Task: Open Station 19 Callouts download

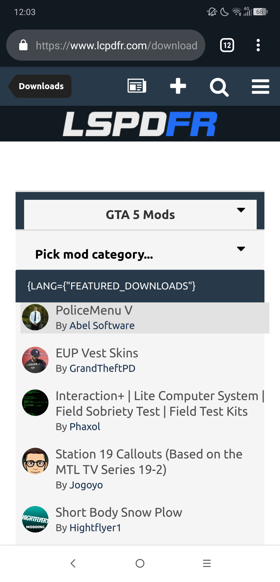Action: coord(149,462)
